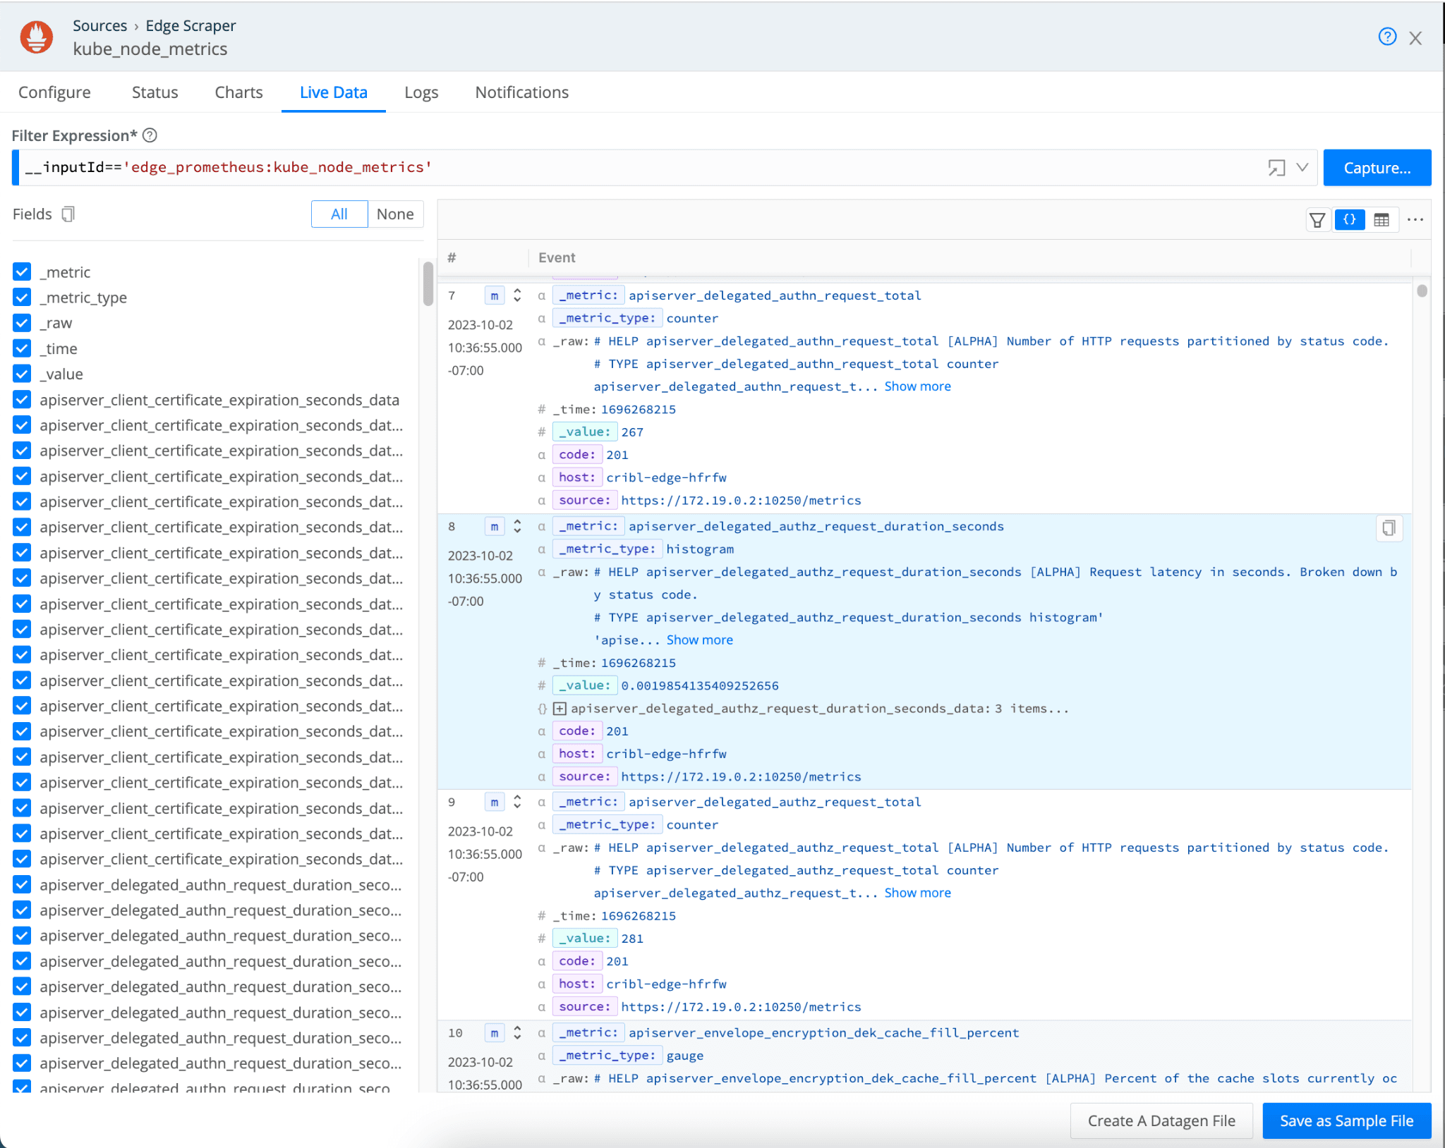Image resolution: width=1445 pixels, height=1148 pixels.
Task: Uncheck the _metric field checkbox
Action: (22, 272)
